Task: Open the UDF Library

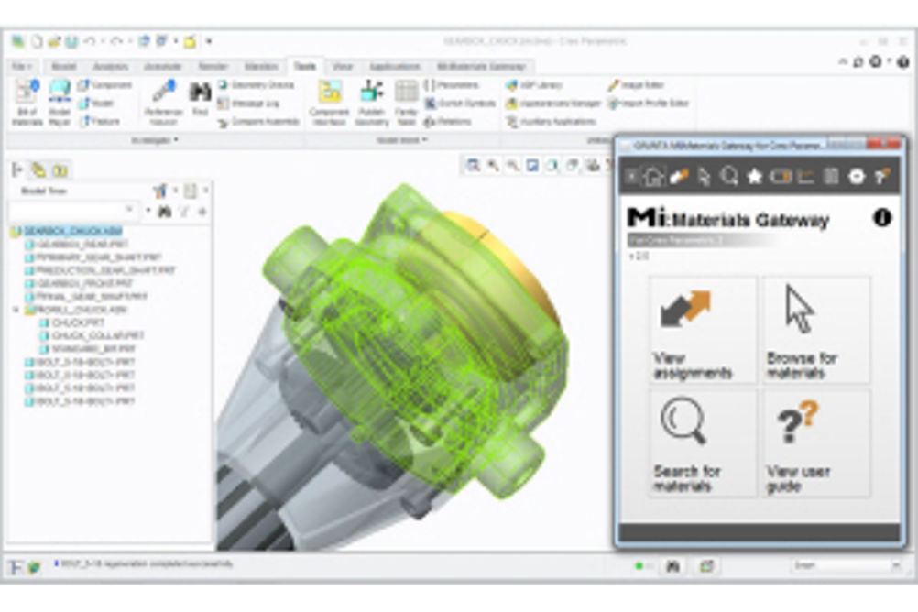Action: [x=534, y=85]
